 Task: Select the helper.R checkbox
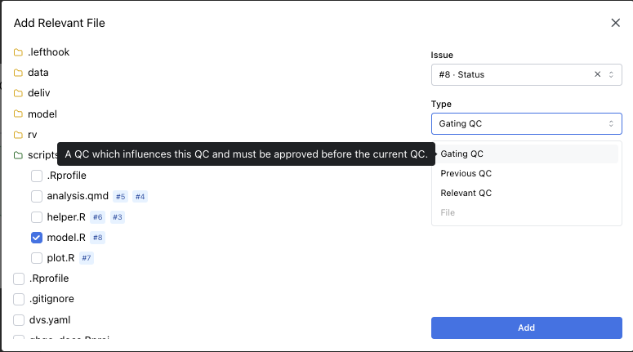(x=37, y=217)
